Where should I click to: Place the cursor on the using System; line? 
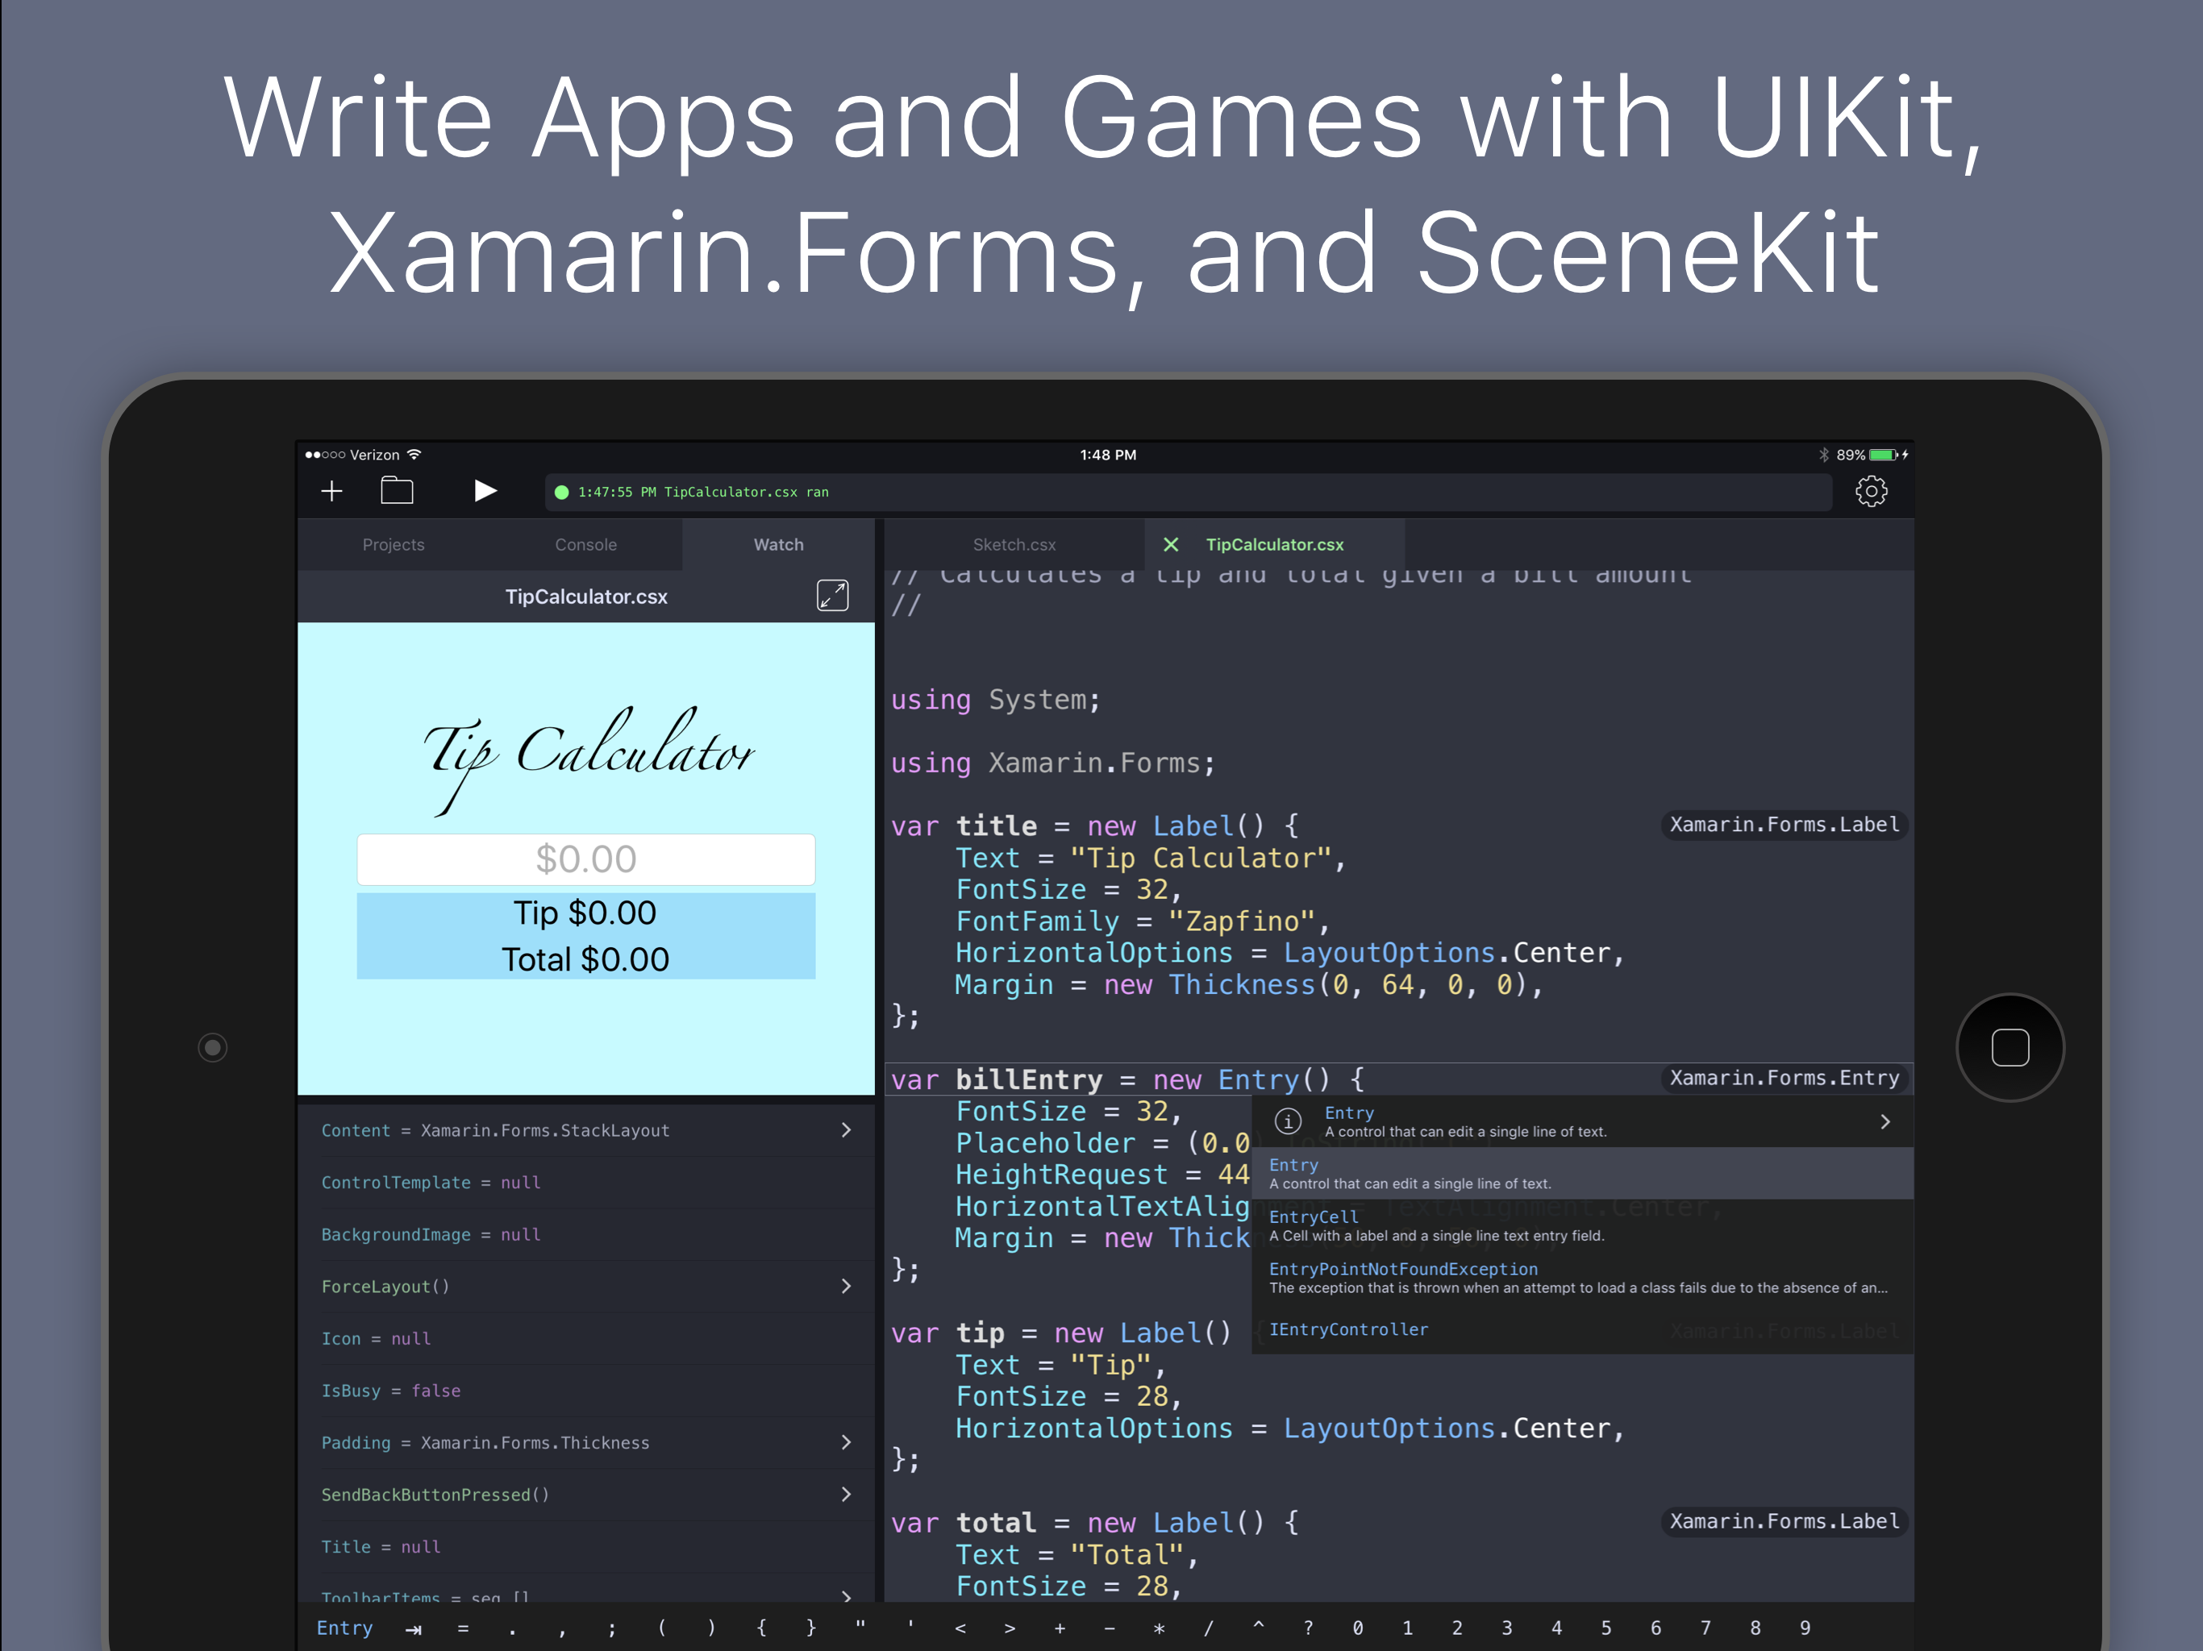pos(996,700)
